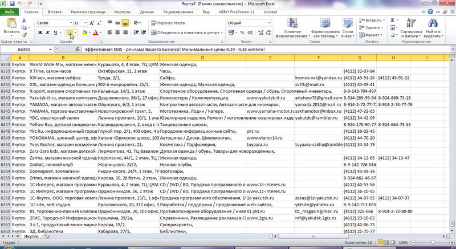This screenshot has width=456, height=249.
Task: Click the text orientation icon
Action: point(136,23)
